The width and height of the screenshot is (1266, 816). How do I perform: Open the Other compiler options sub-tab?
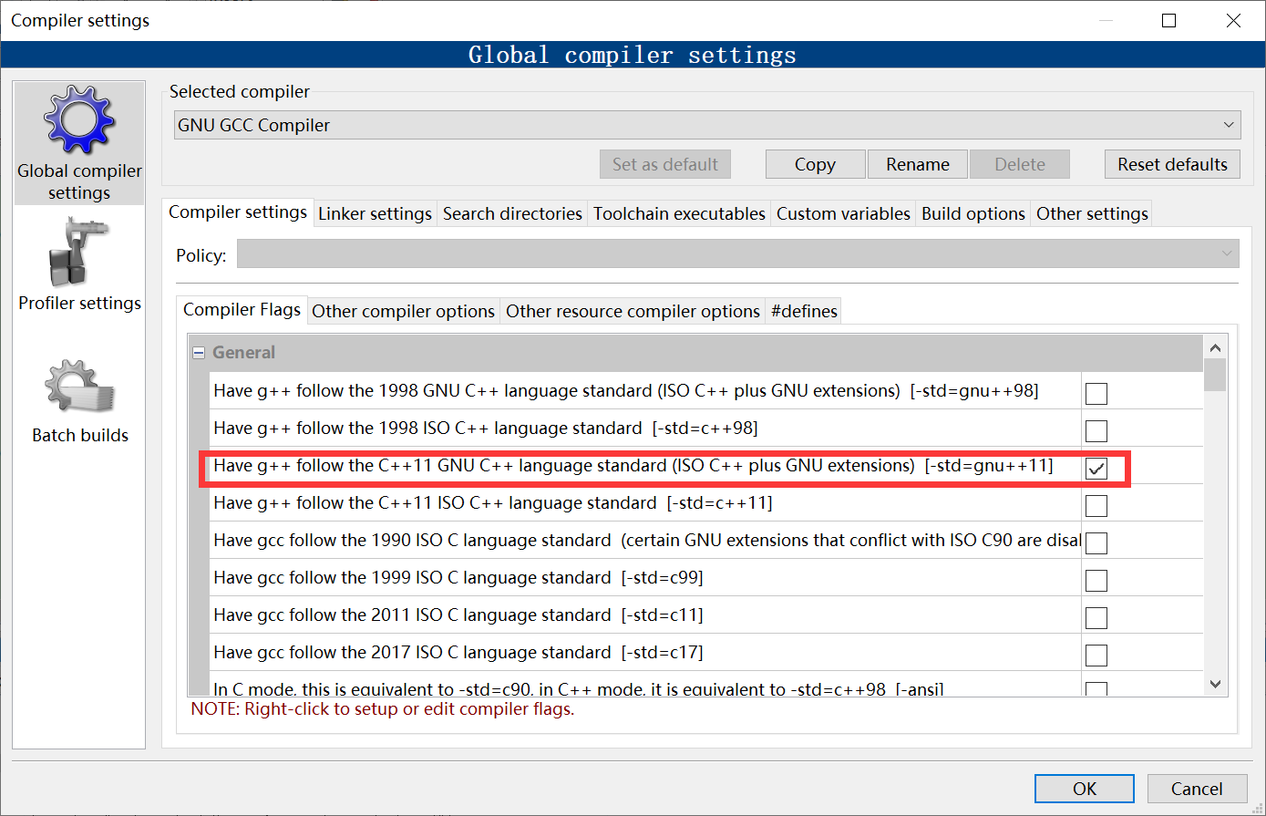pos(404,311)
